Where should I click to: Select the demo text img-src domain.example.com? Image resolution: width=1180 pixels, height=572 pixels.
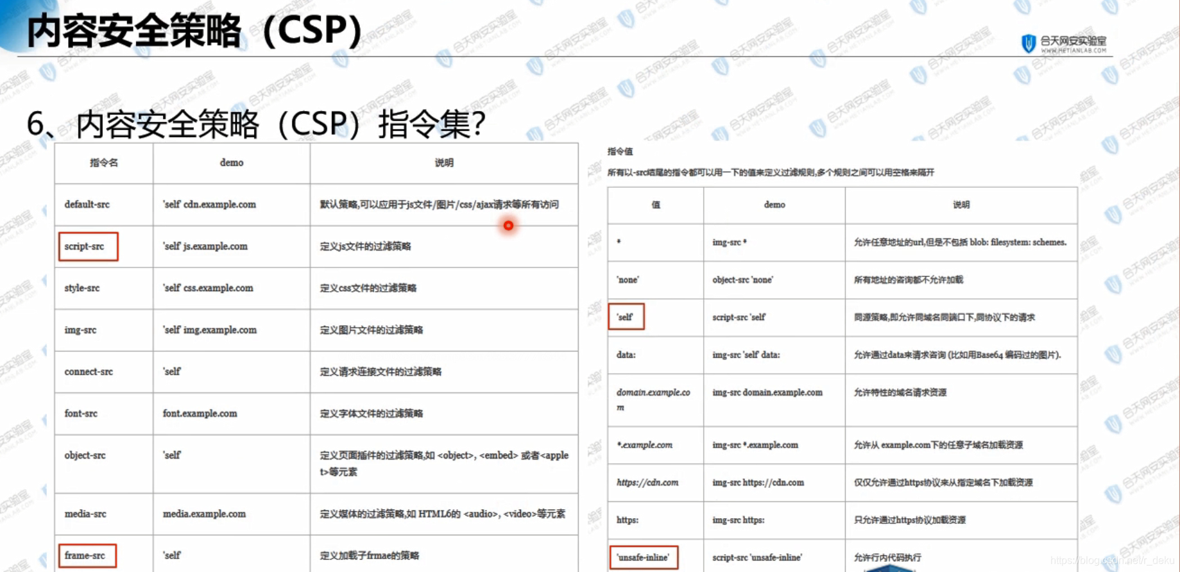pyautogui.click(x=767, y=392)
